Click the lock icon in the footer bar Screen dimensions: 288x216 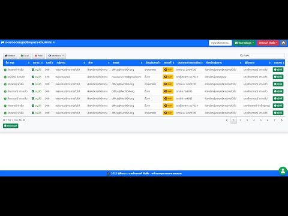coord(108,173)
